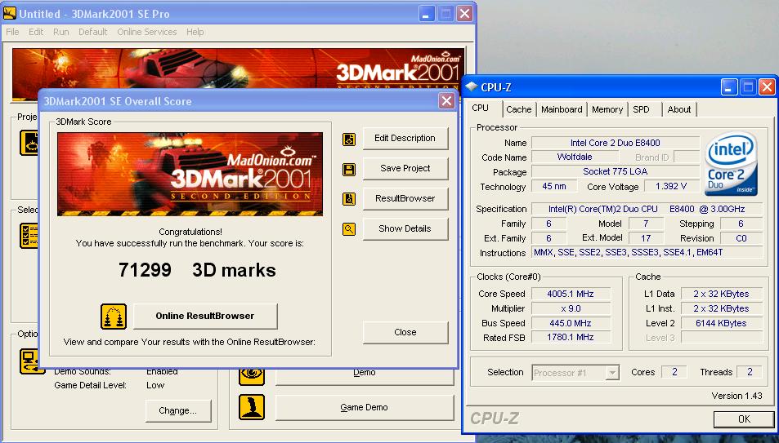The height and width of the screenshot is (443, 779).
Task: Click the Threads count field
Action: (x=750, y=372)
